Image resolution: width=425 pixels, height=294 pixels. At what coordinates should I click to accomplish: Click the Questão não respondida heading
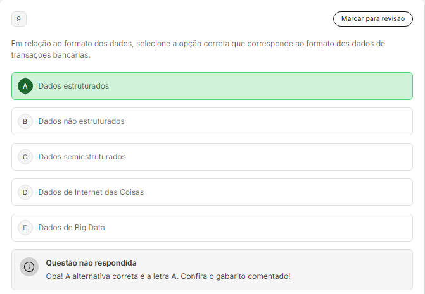click(x=91, y=263)
